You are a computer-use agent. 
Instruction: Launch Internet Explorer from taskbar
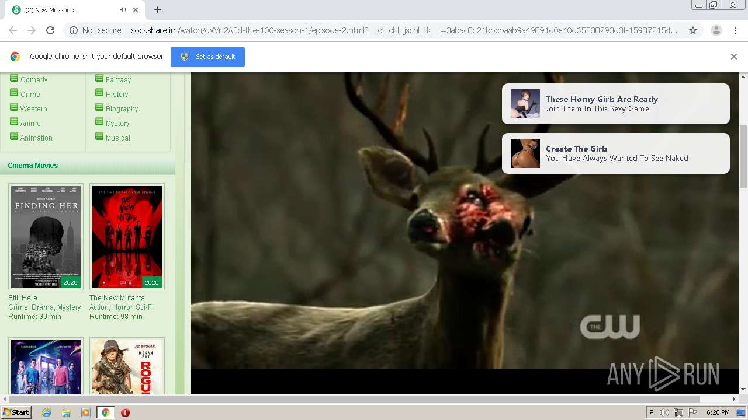point(46,412)
